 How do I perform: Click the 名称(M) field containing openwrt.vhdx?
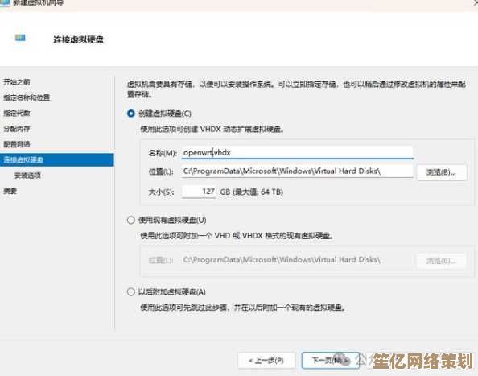(297, 152)
